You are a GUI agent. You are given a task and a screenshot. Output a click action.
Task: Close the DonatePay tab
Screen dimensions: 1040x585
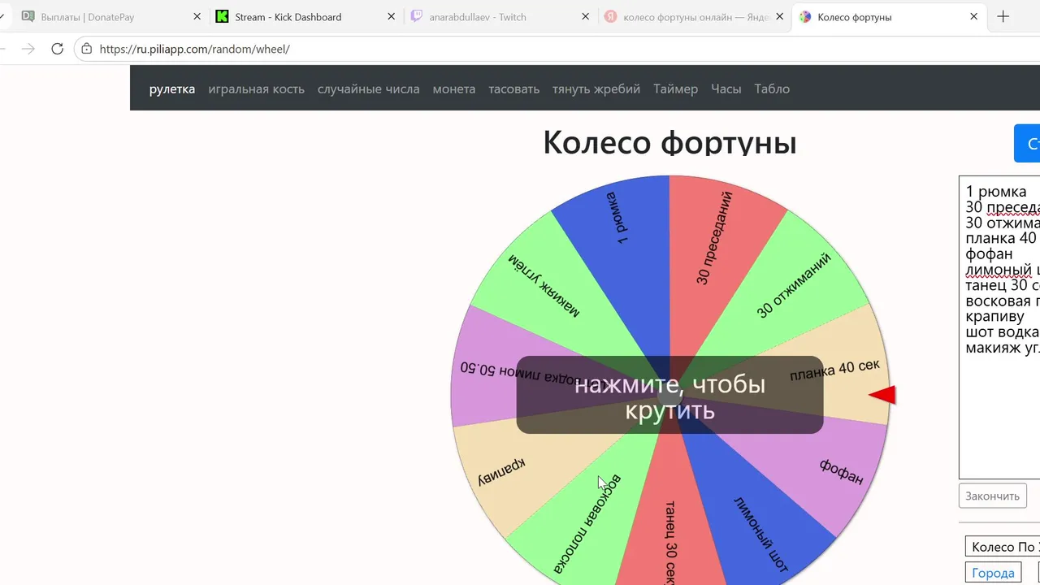tap(197, 16)
